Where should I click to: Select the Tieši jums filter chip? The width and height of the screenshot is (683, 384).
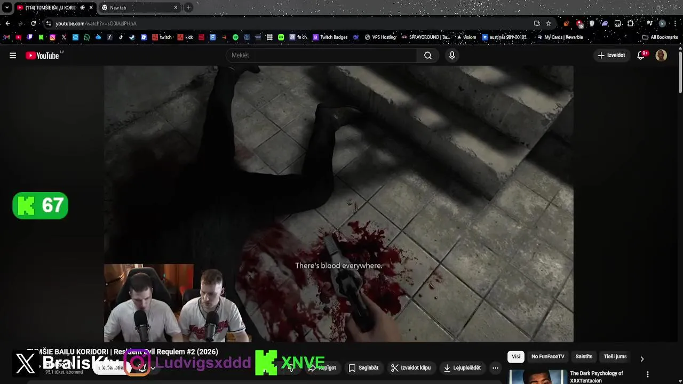click(x=615, y=357)
